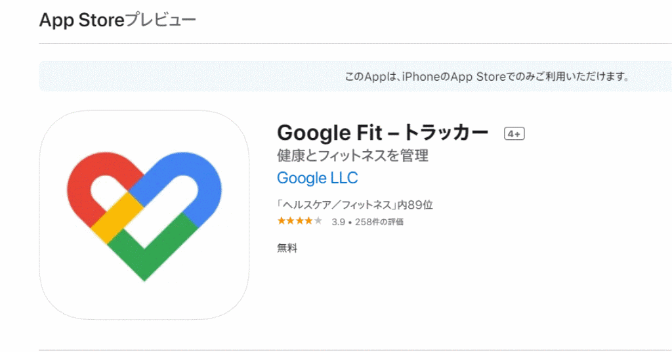The image size is (672, 352).
Task: Click the 89位 rank text
Action: click(420, 205)
